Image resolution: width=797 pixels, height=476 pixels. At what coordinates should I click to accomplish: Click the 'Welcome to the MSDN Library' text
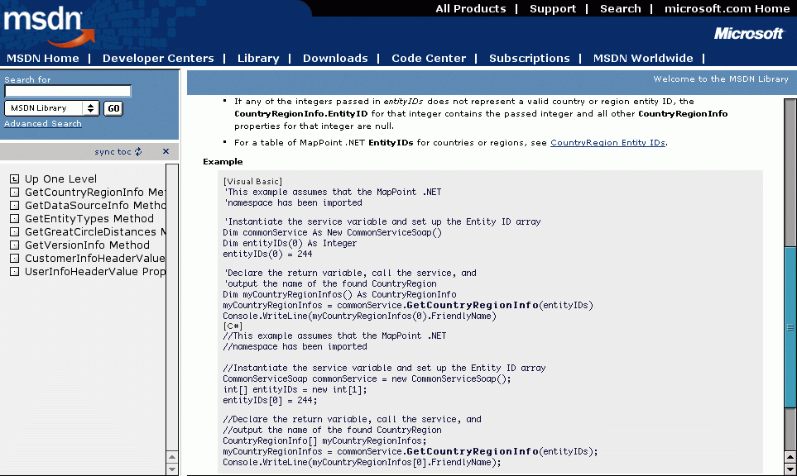tap(721, 79)
